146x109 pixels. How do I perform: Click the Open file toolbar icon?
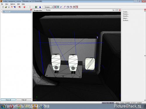click(6, 7)
